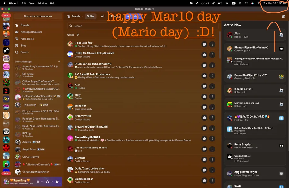Image resolution: width=289 pixels, height=188 pixels.
Task: Open more options for [KRH] Ali Alhazmi
Action: [212, 55]
